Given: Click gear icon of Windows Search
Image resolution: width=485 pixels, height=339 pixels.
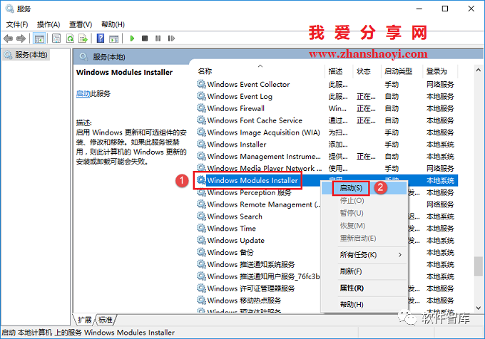Looking at the screenshot, I should (x=201, y=216).
